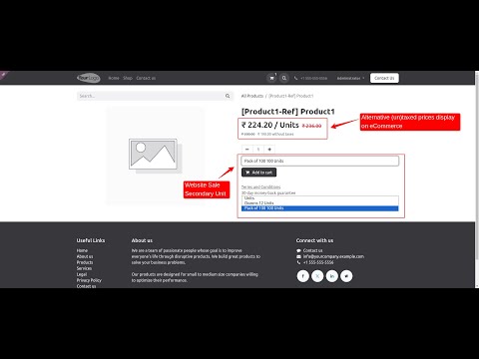Viewport: 479px width, 359px height.
Task: Increase quantity with the plus button
Action: pyautogui.click(x=269, y=150)
